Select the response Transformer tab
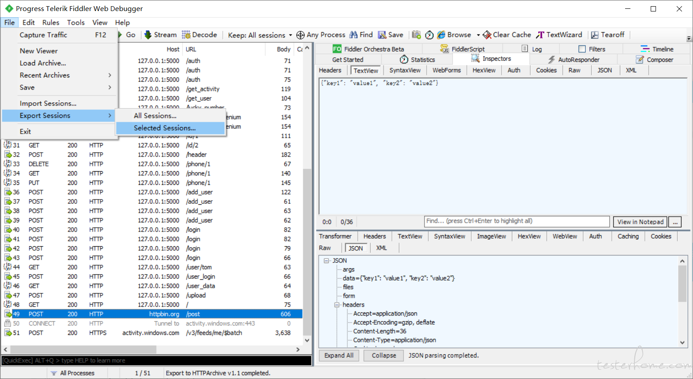 pos(335,236)
